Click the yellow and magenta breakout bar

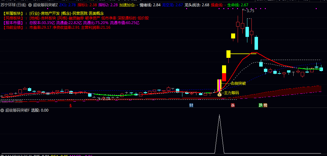tap(219, 85)
